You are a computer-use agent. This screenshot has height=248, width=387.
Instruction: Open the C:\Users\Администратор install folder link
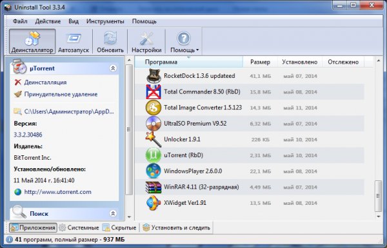click(x=69, y=111)
